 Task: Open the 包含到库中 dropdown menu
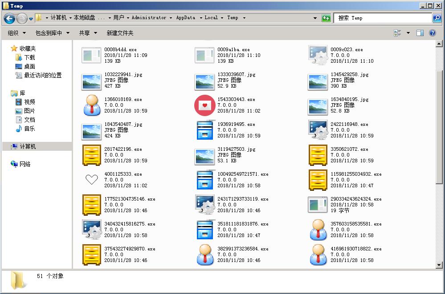pyautogui.click(x=53, y=33)
